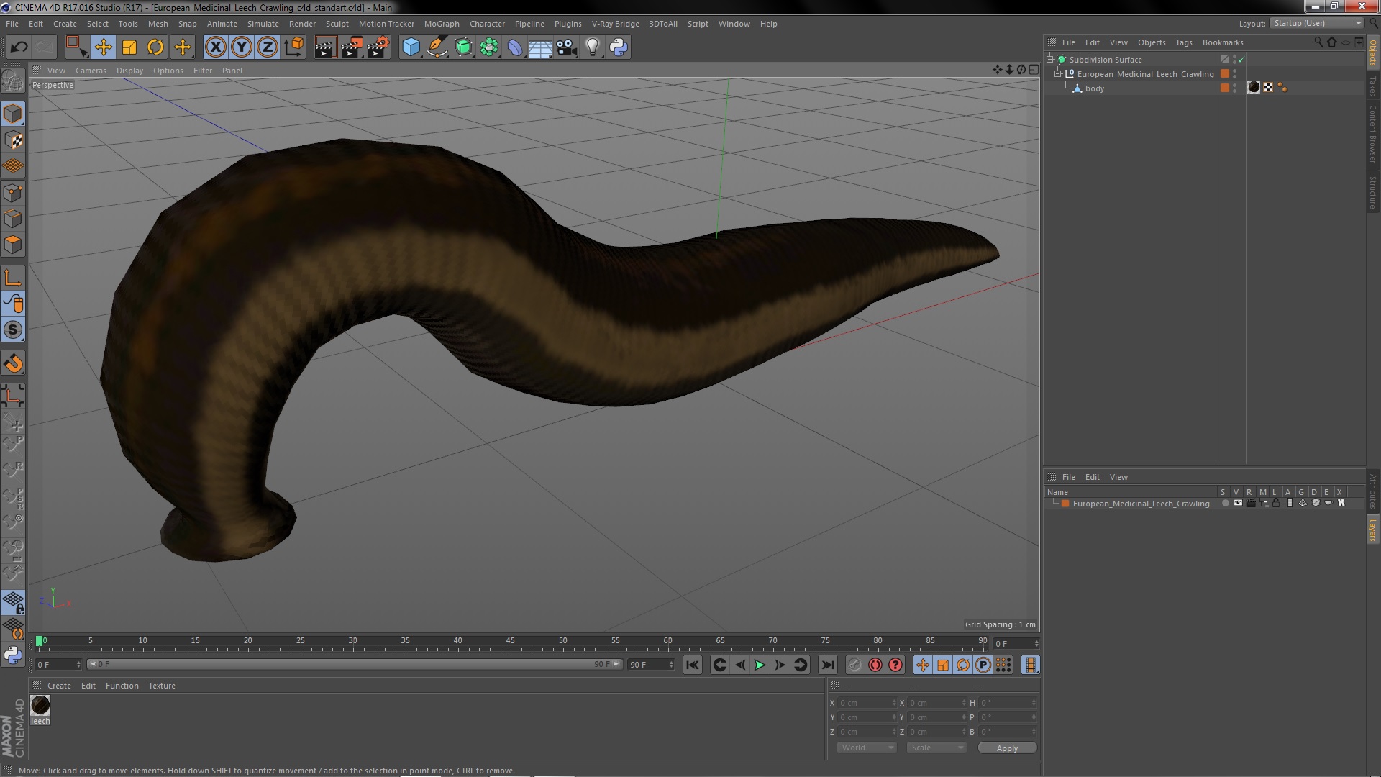Click the Scale tool icon
Viewport: 1381px width, 777px height.
[x=129, y=47]
